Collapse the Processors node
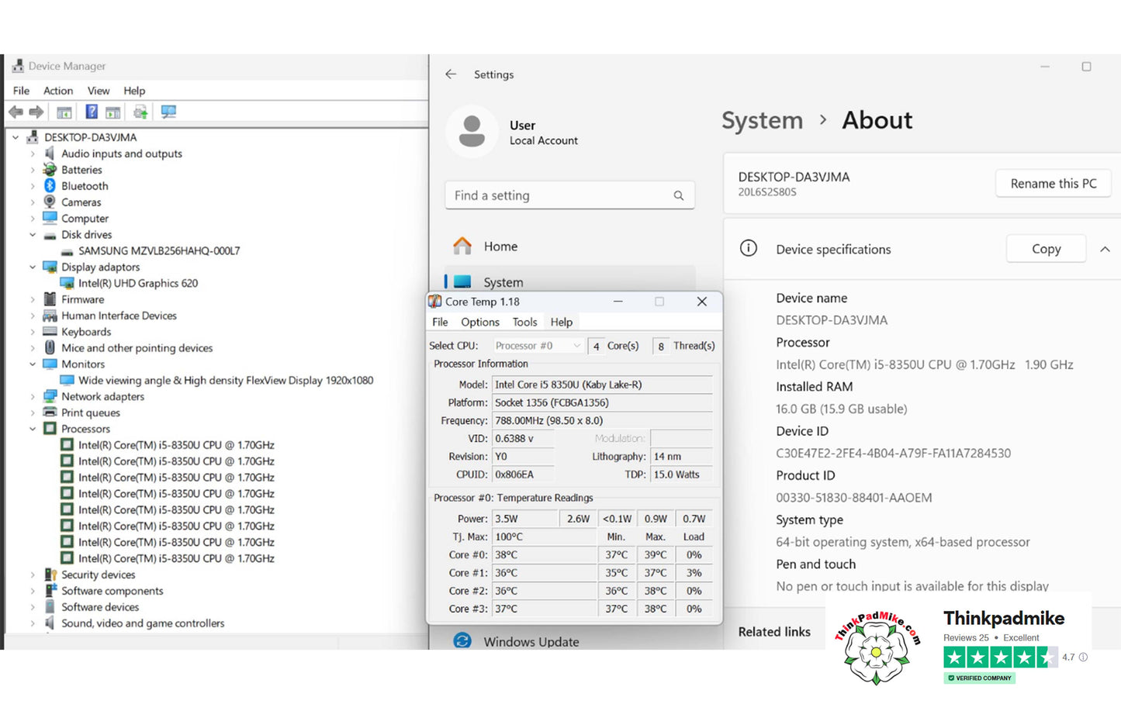Screen dimensions: 1121x704 33,429
